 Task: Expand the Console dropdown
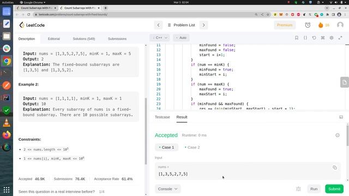coord(167,189)
